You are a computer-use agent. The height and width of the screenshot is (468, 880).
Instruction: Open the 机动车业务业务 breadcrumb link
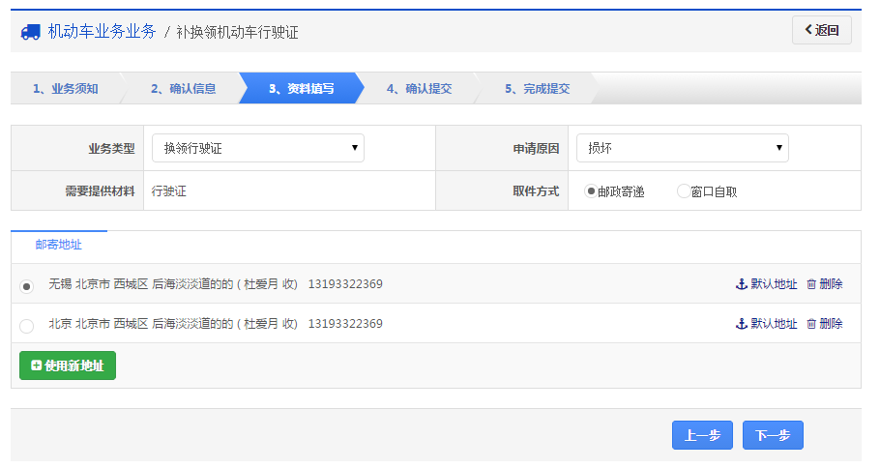click(102, 32)
